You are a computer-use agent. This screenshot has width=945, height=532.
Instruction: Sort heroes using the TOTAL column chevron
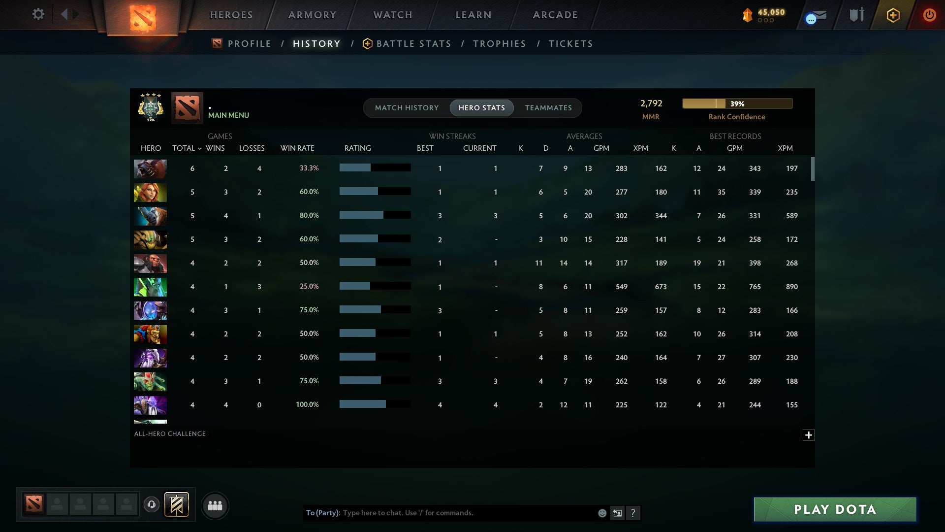pyautogui.click(x=199, y=148)
